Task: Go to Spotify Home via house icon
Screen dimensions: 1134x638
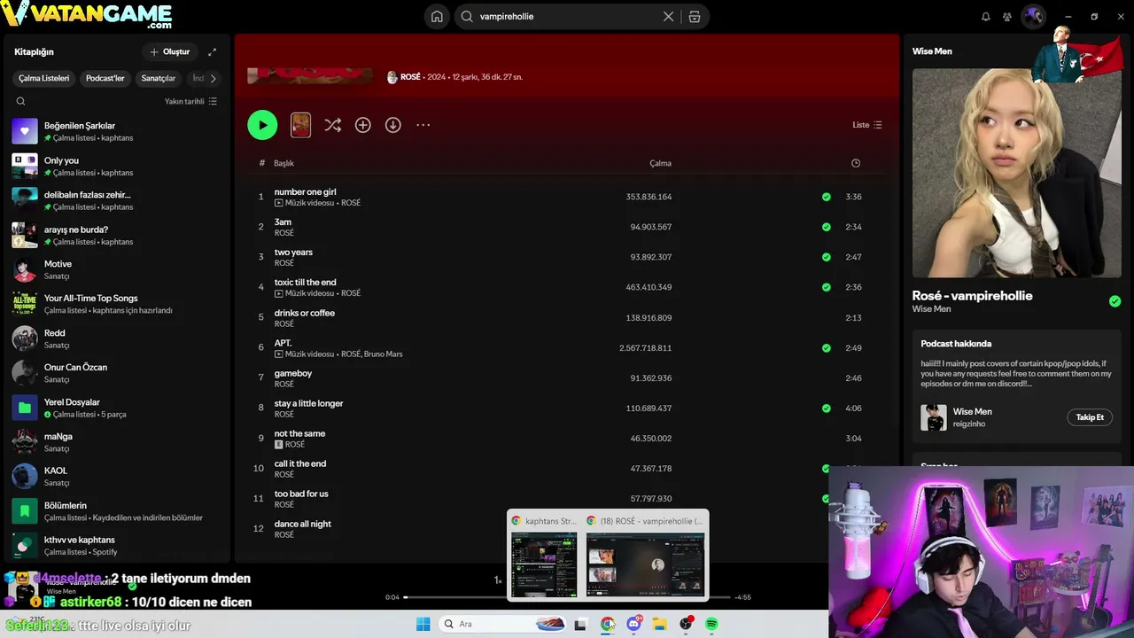Action: pyautogui.click(x=437, y=16)
